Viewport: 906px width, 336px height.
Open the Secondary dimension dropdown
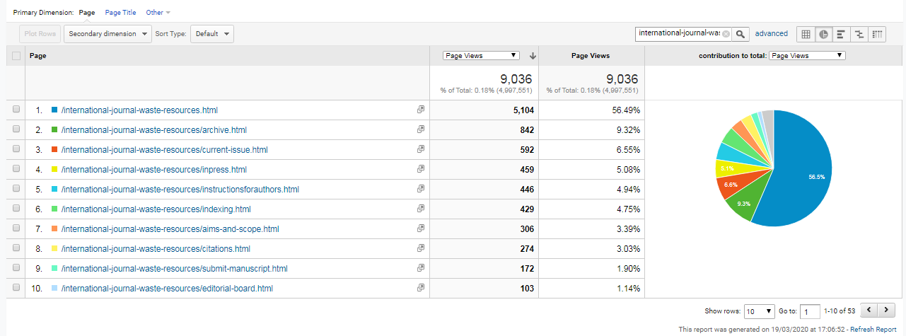tap(108, 33)
